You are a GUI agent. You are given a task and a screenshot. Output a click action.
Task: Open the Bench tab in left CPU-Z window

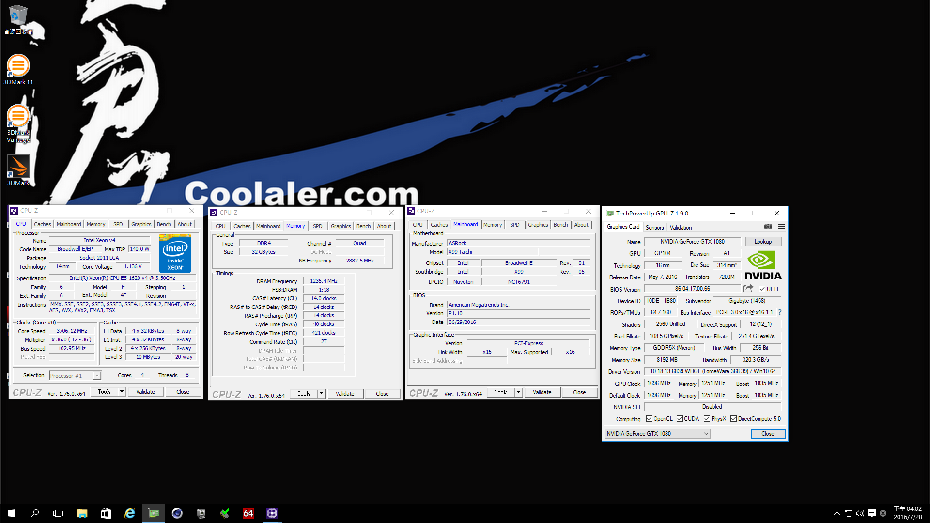tap(164, 224)
